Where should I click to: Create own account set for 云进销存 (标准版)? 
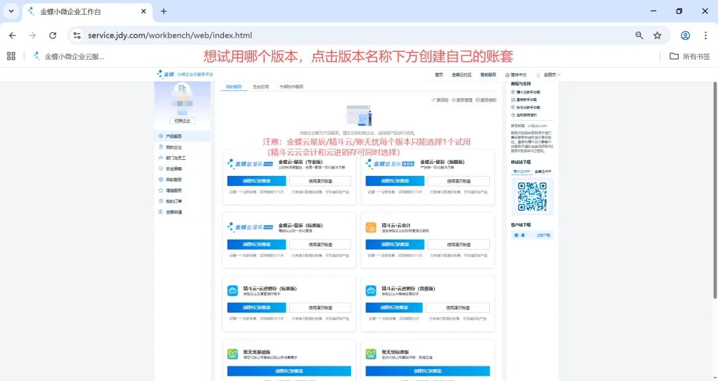257,307
